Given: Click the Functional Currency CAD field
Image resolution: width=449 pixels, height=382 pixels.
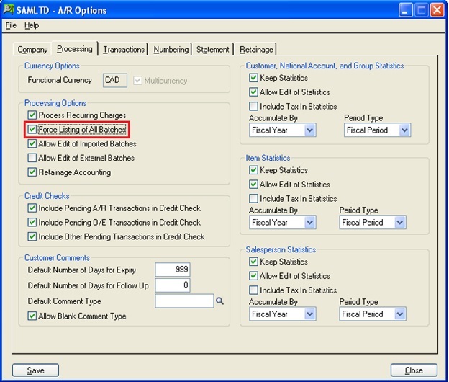Looking at the screenshot, I should click(x=115, y=80).
